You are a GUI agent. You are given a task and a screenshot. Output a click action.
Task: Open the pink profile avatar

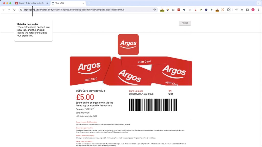pyautogui.click(x=253, y=10)
